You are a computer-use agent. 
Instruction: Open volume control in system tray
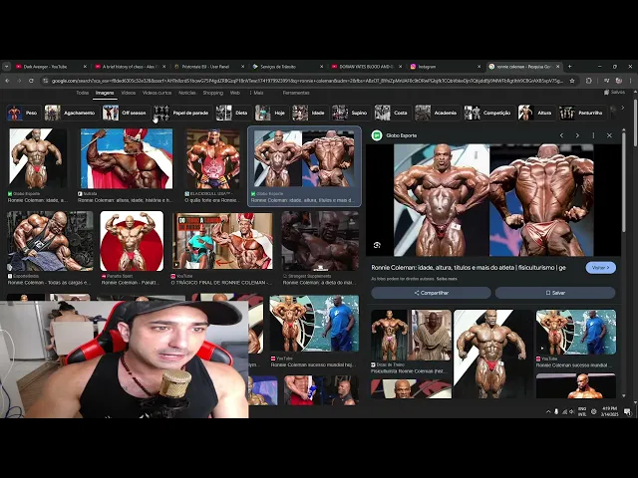coord(571,411)
